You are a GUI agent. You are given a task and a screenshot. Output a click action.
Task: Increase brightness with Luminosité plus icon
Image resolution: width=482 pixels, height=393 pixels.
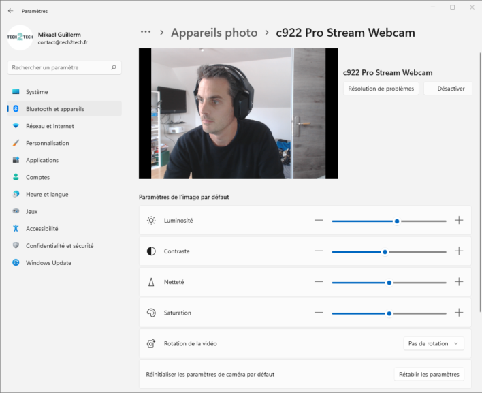(x=459, y=221)
